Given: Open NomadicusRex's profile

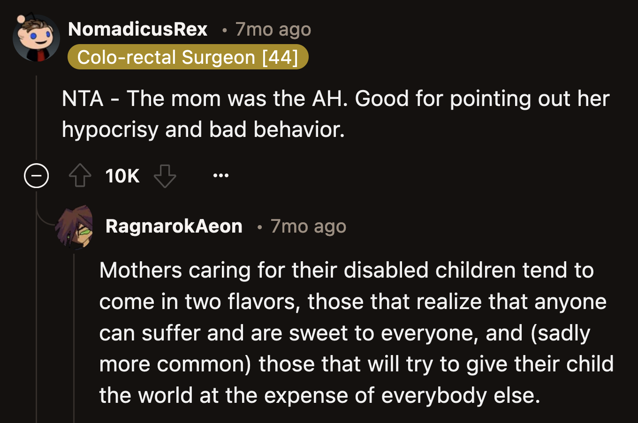Looking at the screenshot, I should tap(137, 29).
